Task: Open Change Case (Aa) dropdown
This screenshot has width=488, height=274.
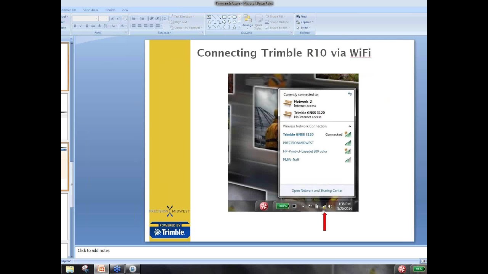Action: tap(114, 26)
